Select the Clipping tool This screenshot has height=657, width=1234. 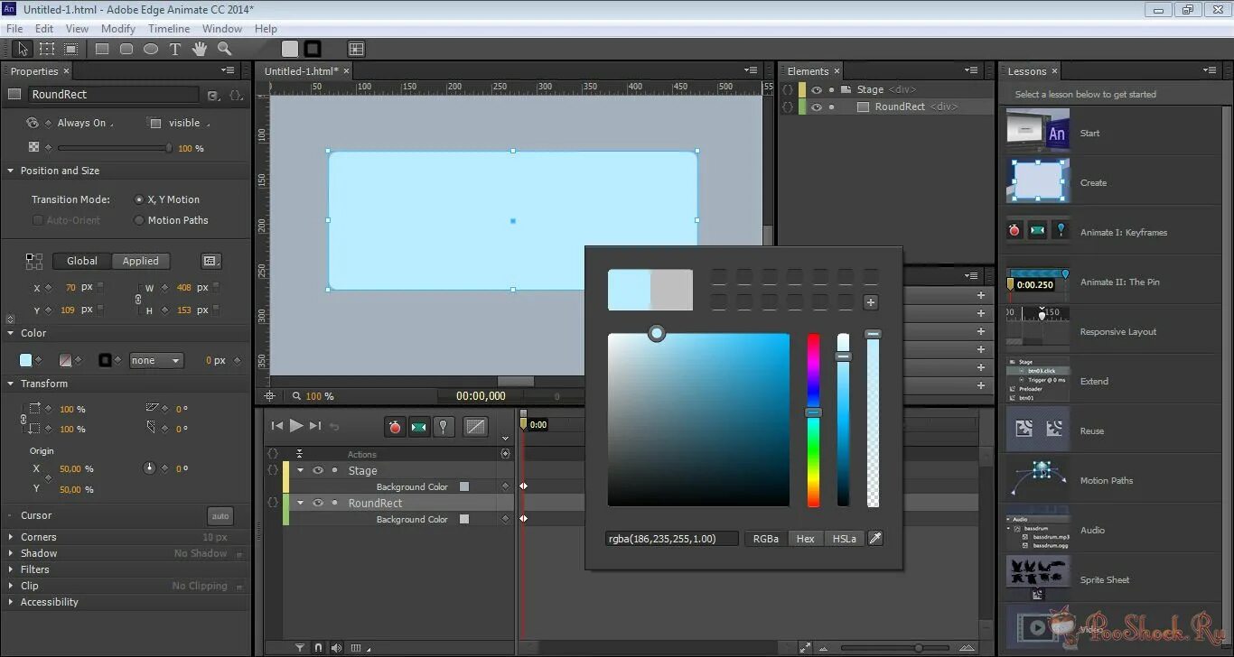pos(71,49)
